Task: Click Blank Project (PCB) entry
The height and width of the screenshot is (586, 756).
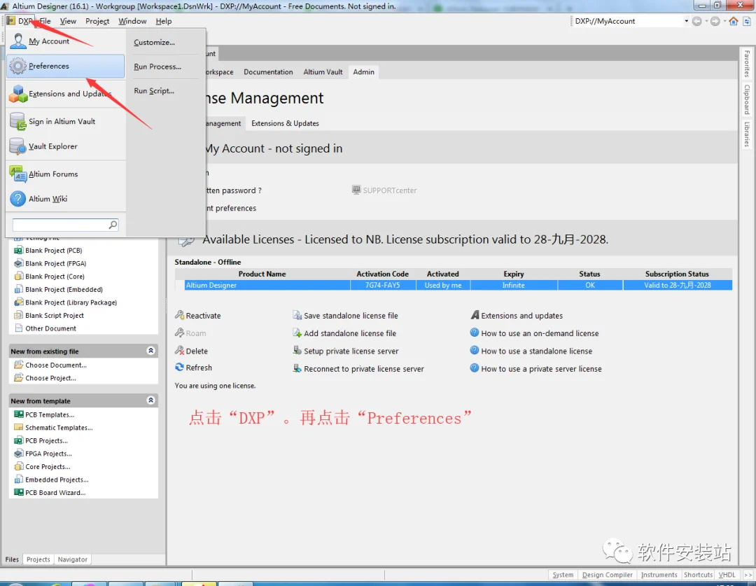Action: click(53, 251)
